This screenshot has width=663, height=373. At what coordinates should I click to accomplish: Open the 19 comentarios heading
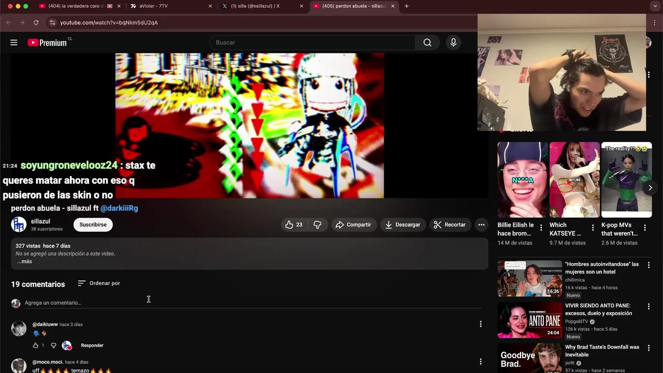(38, 284)
